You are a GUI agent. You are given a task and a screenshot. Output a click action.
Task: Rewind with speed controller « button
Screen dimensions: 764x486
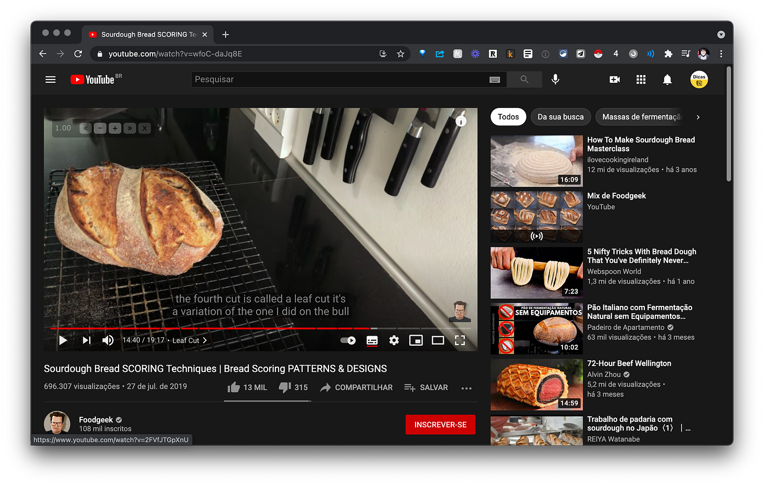click(x=85, y=128)
